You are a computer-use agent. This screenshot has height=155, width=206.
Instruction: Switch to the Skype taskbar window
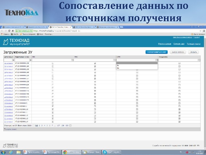[x=112, y=152]
